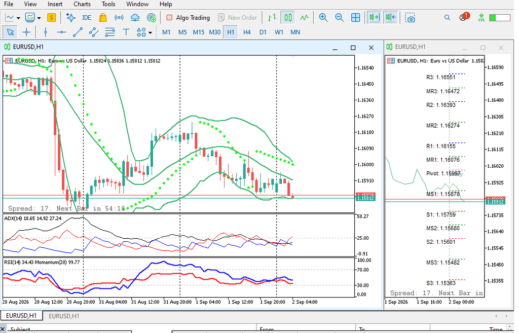This screenshot has width=519, height=333.
Task: Switch timeframe to D1
Action: [263, 32]
